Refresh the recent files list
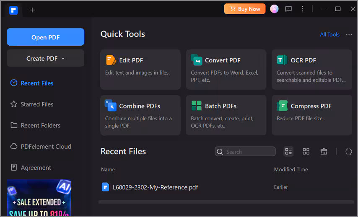The width and height of the screenshot is (358, 217). pos(349,152)
